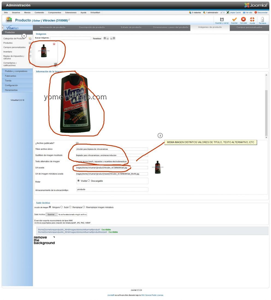Expand the Fabricantes sidebar section
271x300 pixels.
(17, 76)
